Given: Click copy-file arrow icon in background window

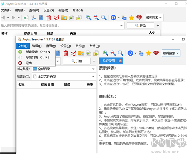Looking at the screenshot, I should [71, 18].
